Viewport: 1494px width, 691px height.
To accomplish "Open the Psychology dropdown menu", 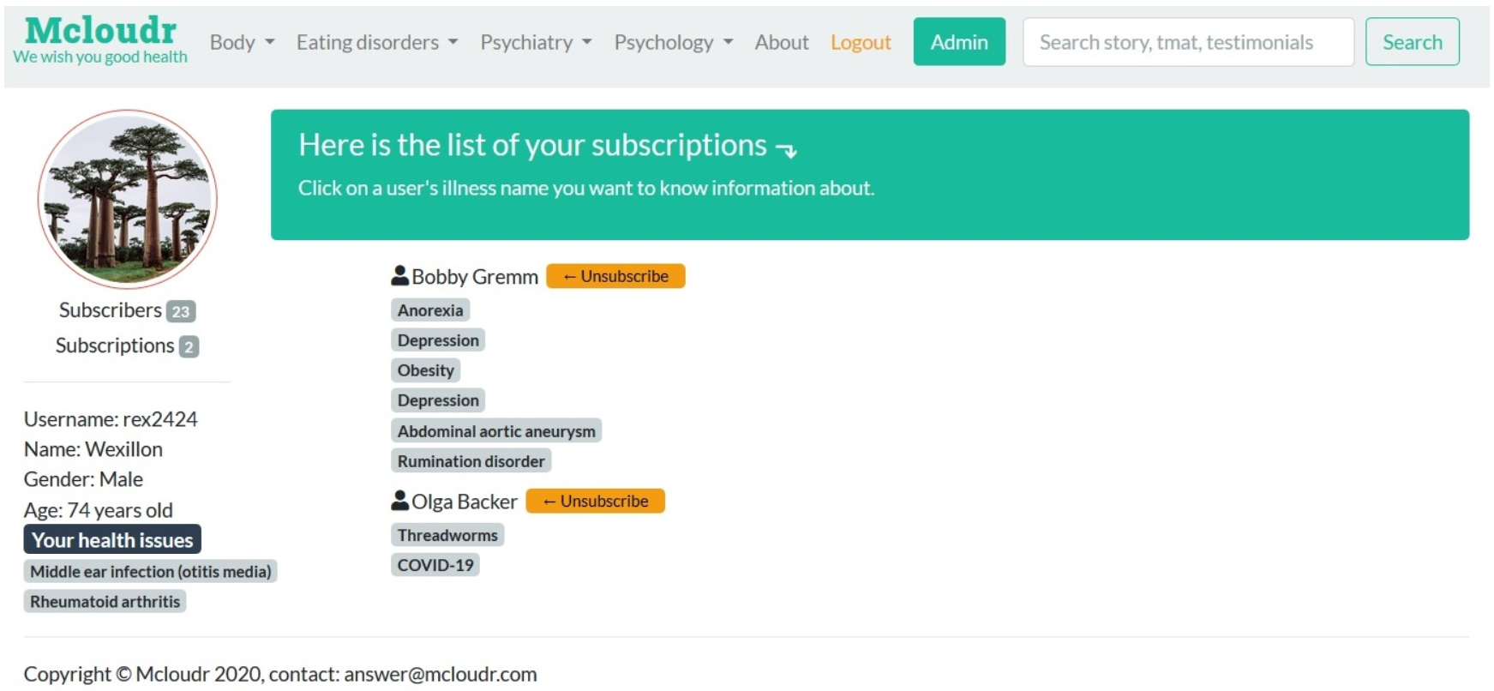I will [673, 42].
